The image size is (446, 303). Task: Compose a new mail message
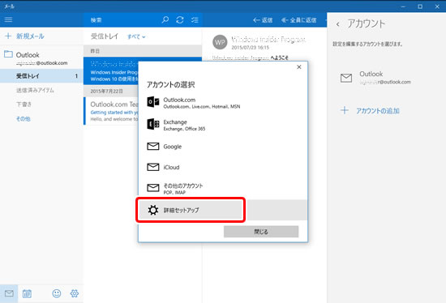point(24,36)
